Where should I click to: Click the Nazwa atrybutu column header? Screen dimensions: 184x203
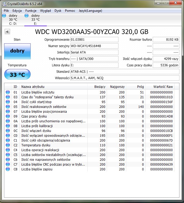[x=53, y=87]
